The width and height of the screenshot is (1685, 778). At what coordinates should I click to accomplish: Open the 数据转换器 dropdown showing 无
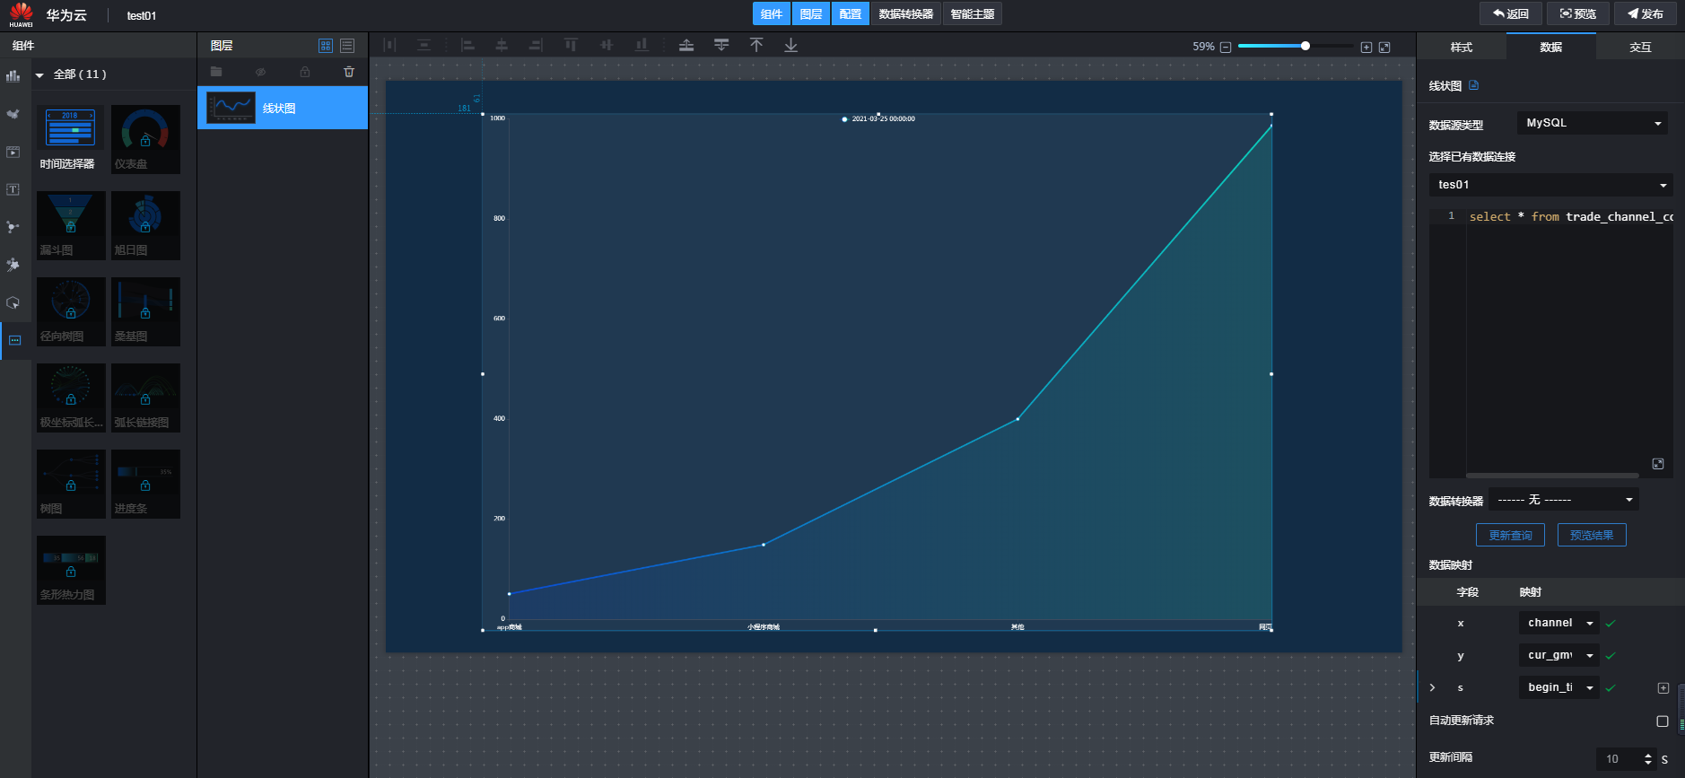pyautogui.click(x=1564, y=499)
